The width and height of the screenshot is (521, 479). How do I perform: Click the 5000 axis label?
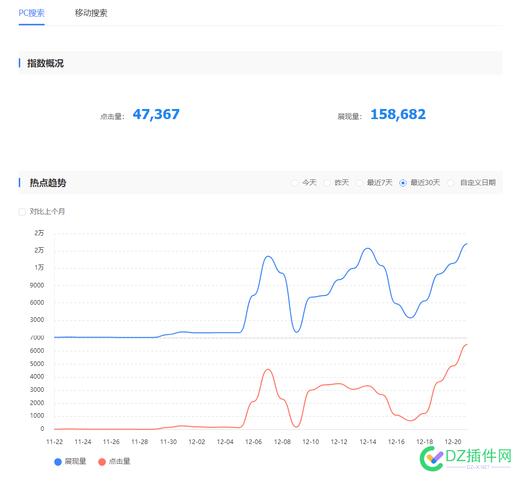click(37, 364)
